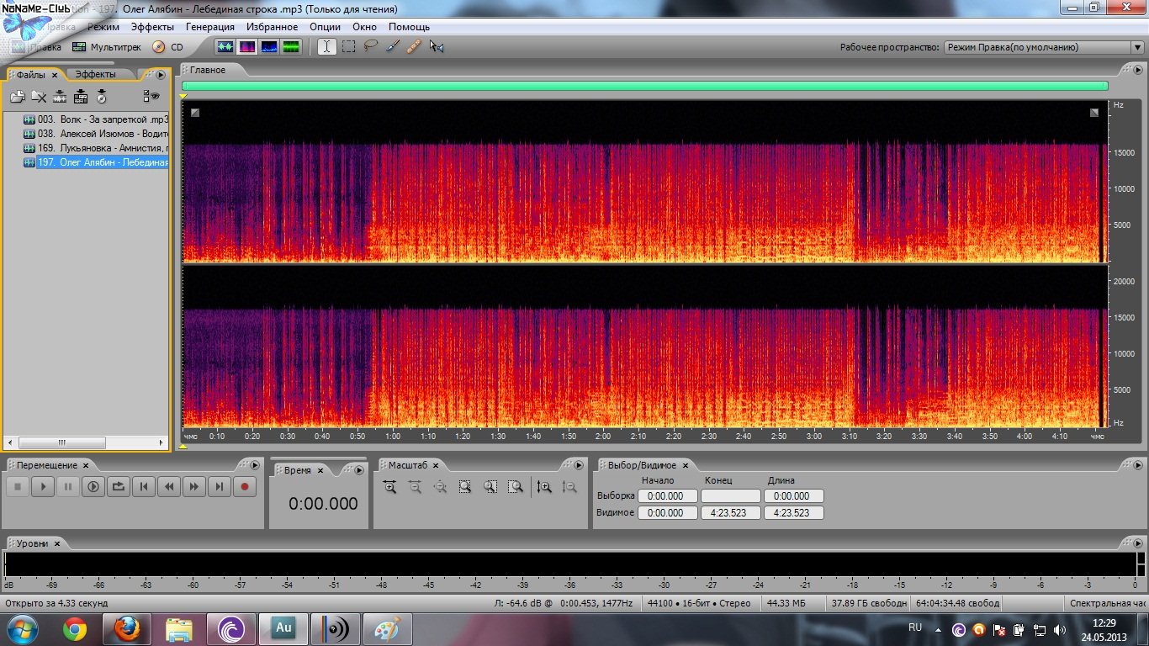Open Масштаб panel options menu arrow
Screen dimensions: 1149x646
(x=578, y=465)
